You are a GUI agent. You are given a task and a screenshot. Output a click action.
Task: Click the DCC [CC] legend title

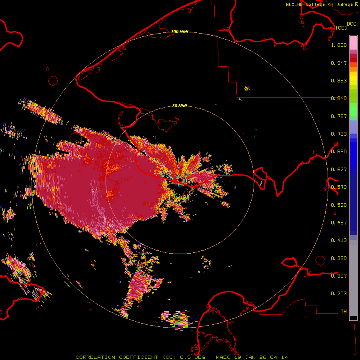click(x=346, y=26)
